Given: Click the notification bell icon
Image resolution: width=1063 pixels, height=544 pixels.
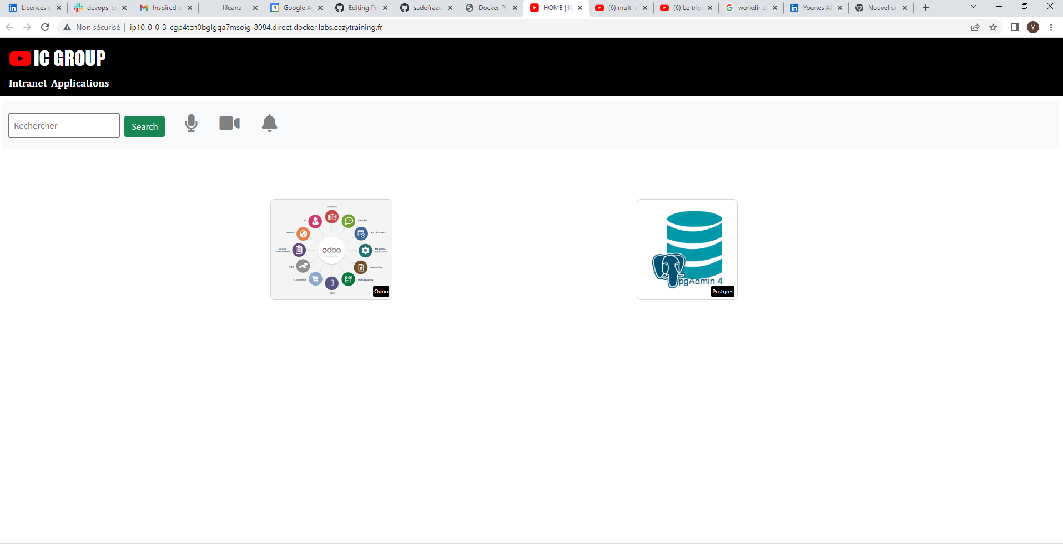Looking at the screenshot, I should click(x=269, y=123).
